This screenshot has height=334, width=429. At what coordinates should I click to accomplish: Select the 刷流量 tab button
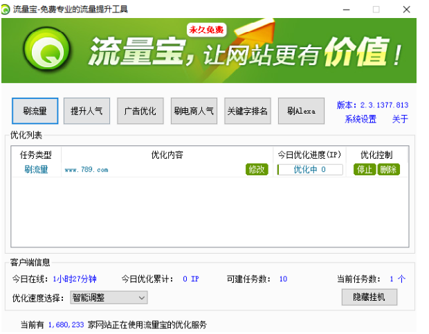pos(35,111)
